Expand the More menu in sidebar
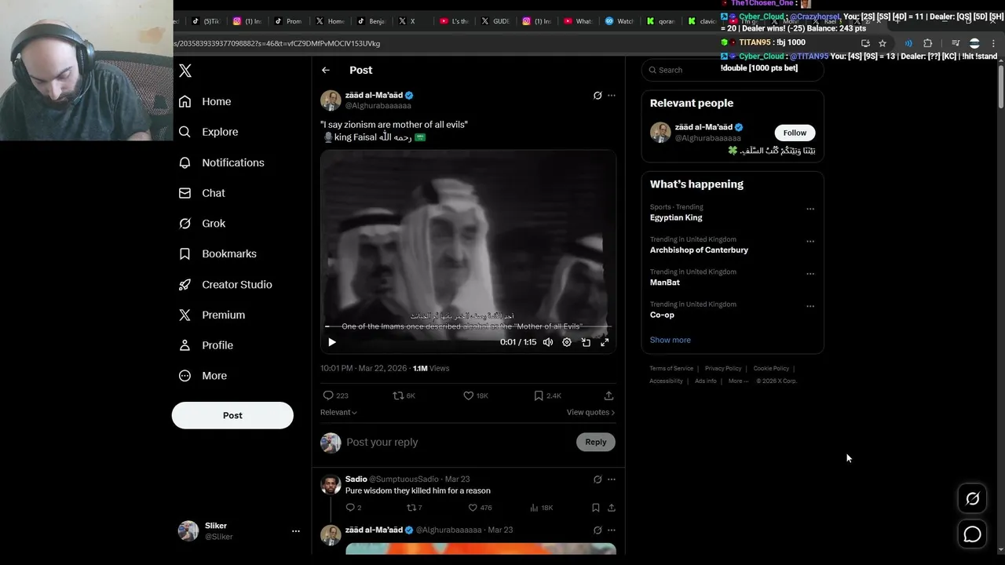 [203, 376]
